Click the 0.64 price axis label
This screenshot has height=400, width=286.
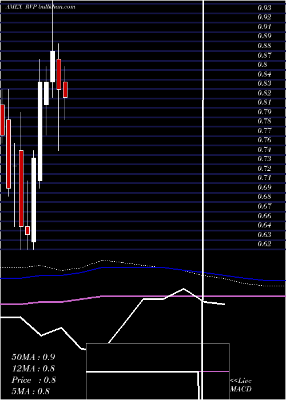[x=264, y=225]
